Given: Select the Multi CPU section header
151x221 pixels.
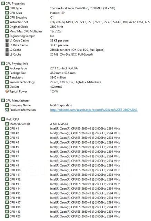Looking at the screenshot, I should (x=12, y=119).
